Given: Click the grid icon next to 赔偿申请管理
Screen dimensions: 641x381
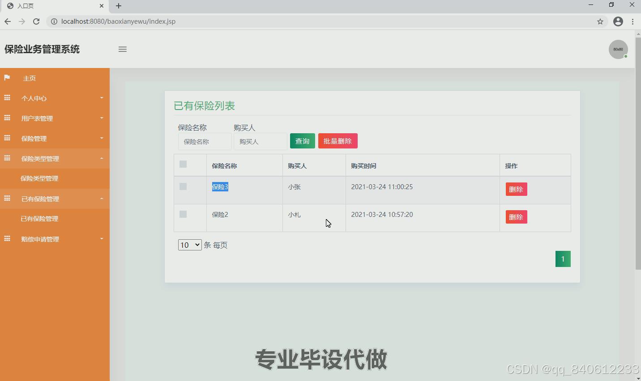Looking at the screenshot, I should pyautogui.click(x=7, y=239).
